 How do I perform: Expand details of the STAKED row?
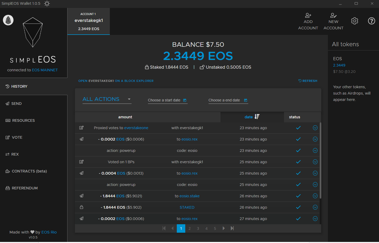coord(315,207)
